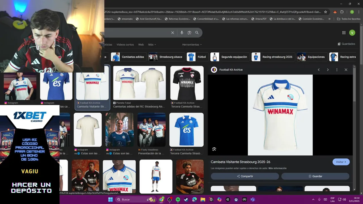
Task: Clear the Google search box
Action: click(x=172, y=33)
